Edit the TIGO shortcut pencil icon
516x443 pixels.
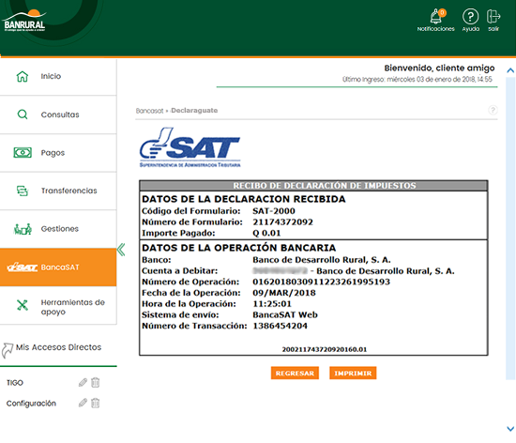[x=83, y=382]
